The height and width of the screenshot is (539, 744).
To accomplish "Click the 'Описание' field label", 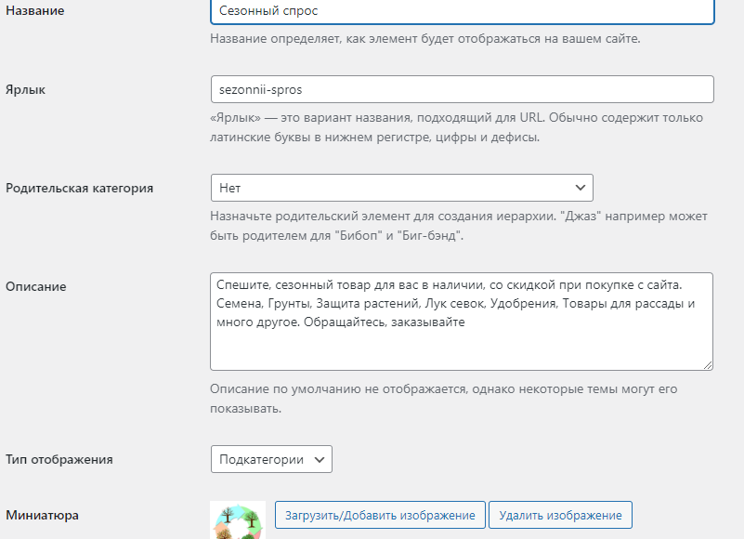I will 36,286.
